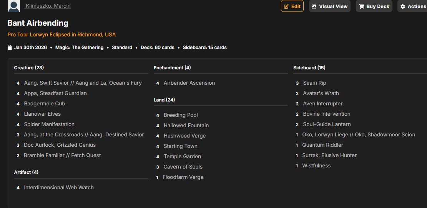Screen dimensions: 427x208
Task: Click the player avatar icon
Action: (13, 6)
